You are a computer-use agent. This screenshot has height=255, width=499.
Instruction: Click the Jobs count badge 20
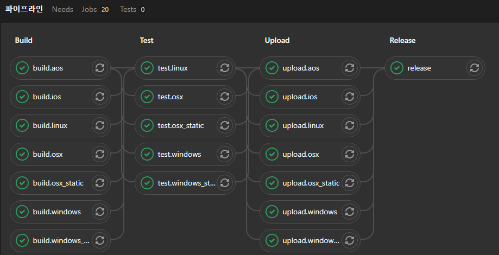click(x=105, y=10)
